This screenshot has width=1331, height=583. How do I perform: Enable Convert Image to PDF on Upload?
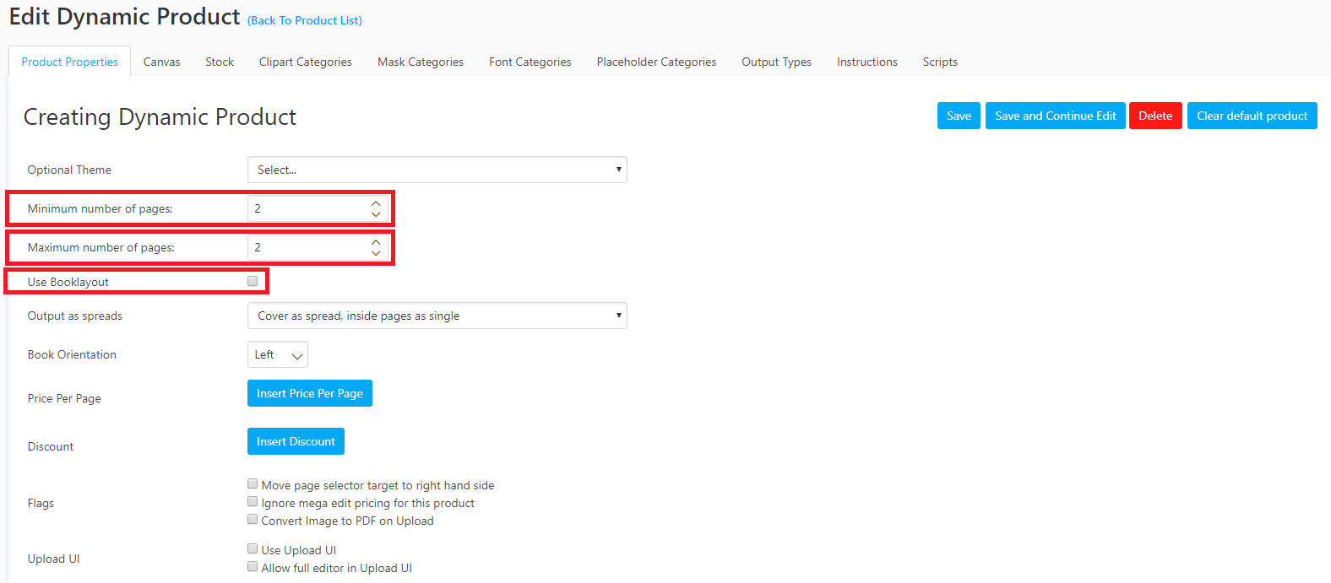[253, 520]
